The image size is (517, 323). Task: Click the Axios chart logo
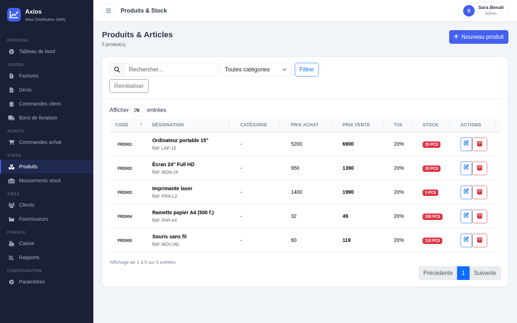[14, 15]
